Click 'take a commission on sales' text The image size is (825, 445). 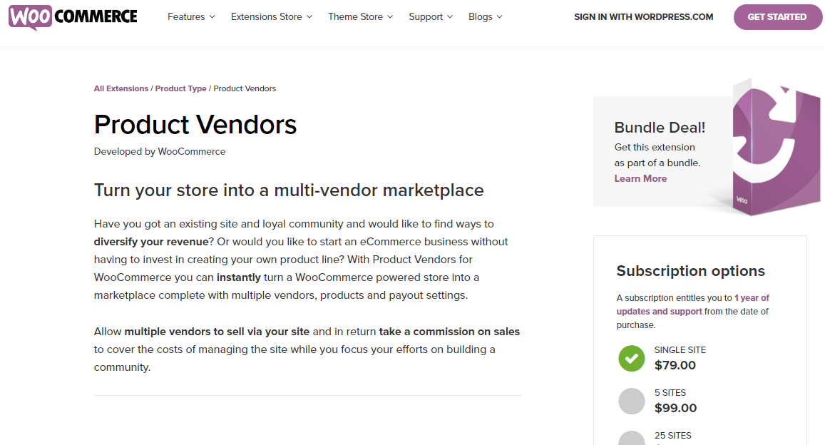449,332
